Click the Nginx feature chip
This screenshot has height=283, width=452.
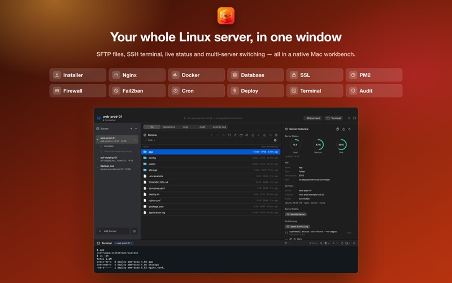137,75
